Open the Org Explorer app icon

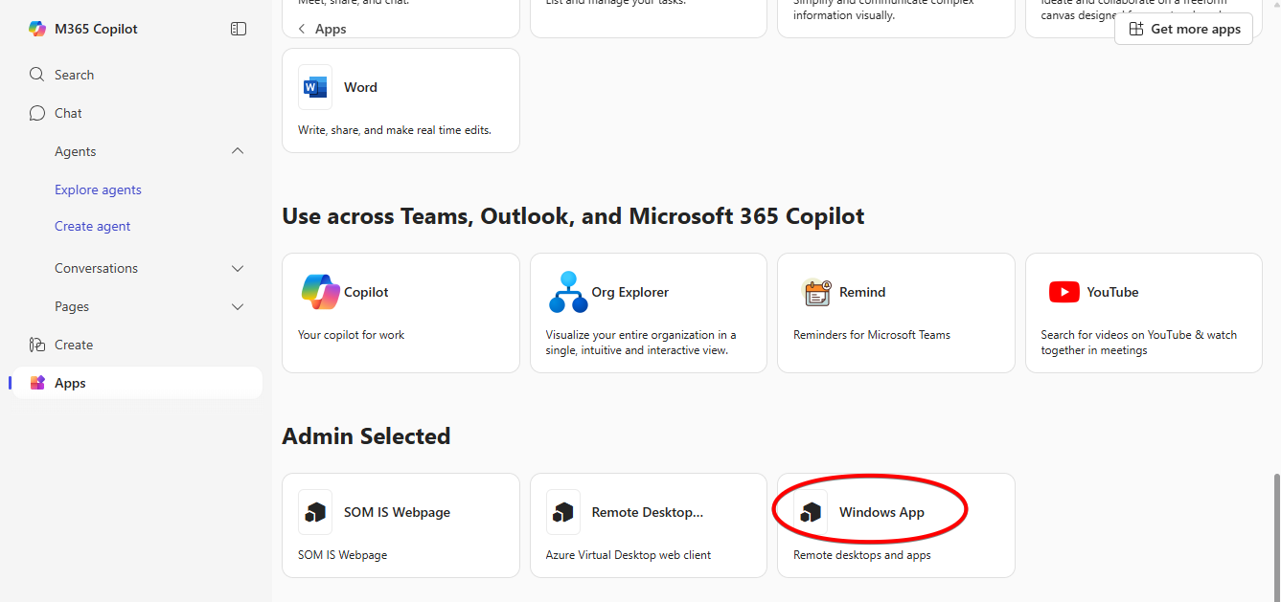pyautogui.click(x=567, y=292)
